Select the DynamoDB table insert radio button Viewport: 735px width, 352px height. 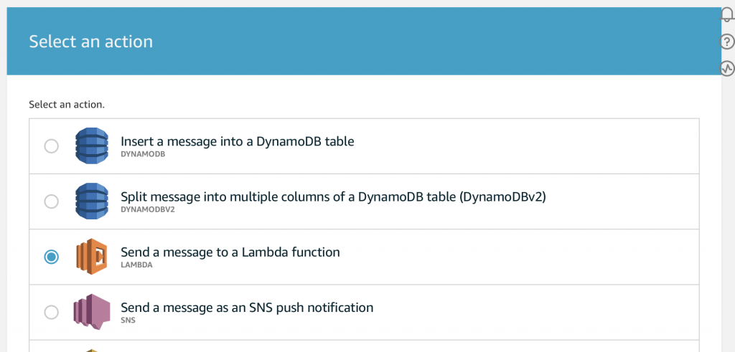coord(51,146)
